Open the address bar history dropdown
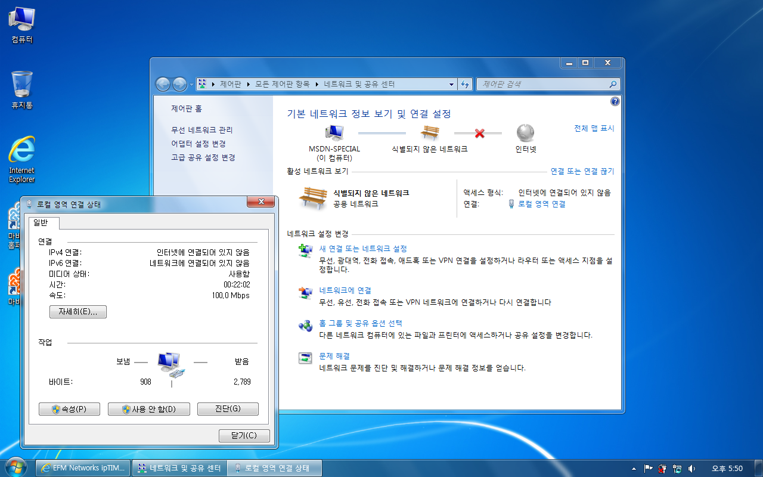Screen dimensions: 763x477 pyautogui.click(x=451, y=85)
